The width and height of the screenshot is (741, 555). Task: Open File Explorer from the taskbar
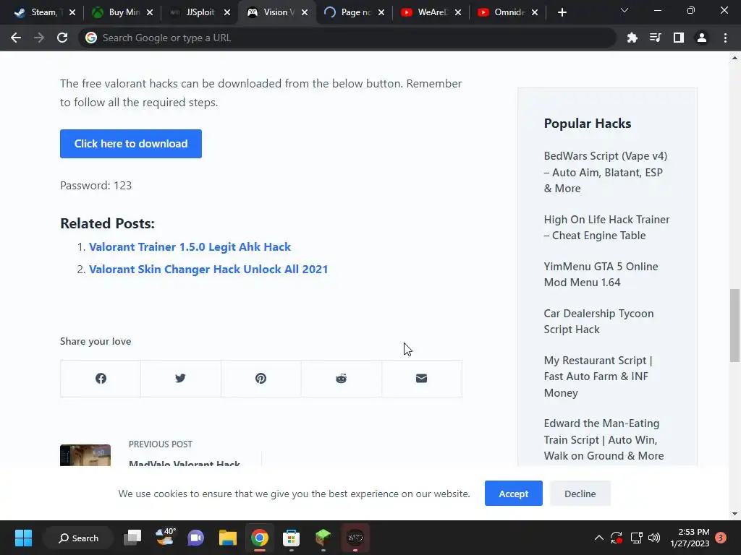click(228, 538)
